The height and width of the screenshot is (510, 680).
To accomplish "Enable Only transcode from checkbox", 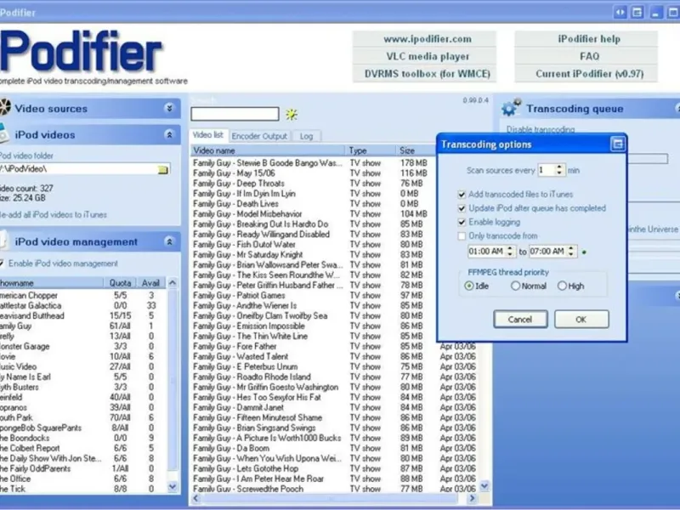I will [x=462, y=236].
